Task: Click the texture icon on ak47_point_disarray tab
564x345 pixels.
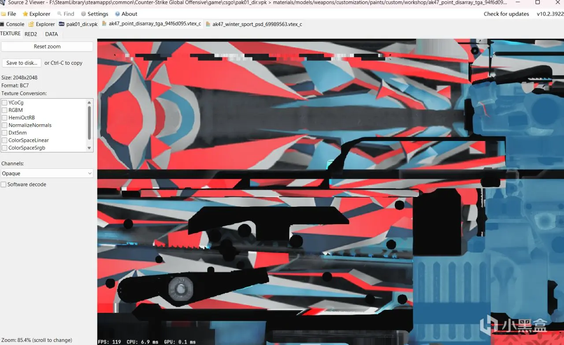Action: [x=104, y=24]
